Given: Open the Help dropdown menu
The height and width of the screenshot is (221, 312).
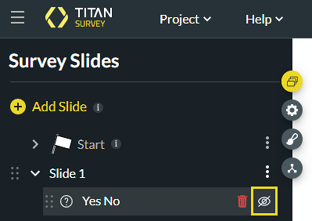Looking at the screenshot, I should coord(264,20).
